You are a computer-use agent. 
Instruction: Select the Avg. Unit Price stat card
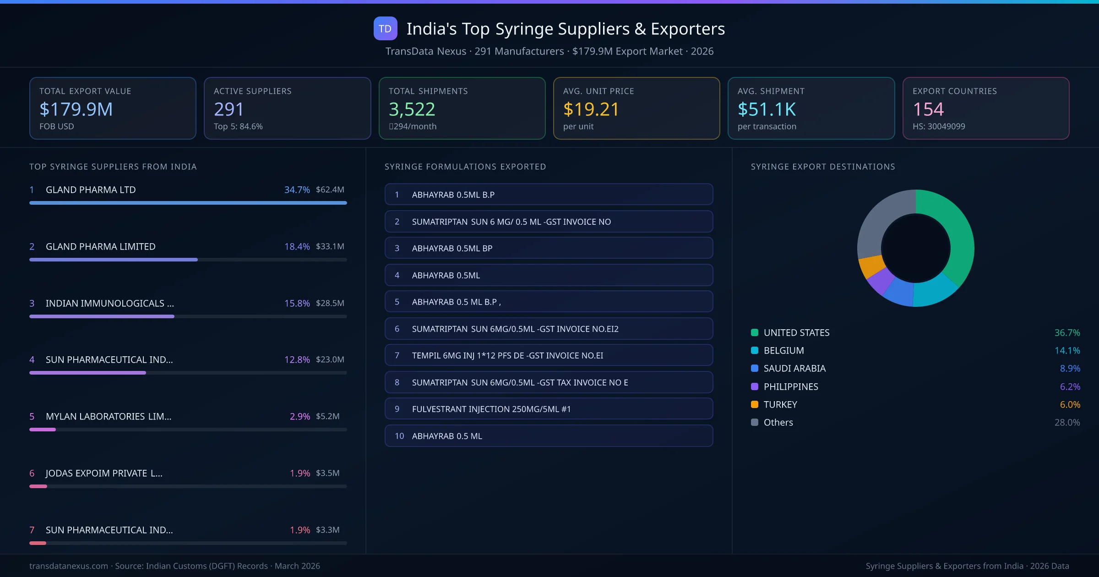tap(637, 108)
